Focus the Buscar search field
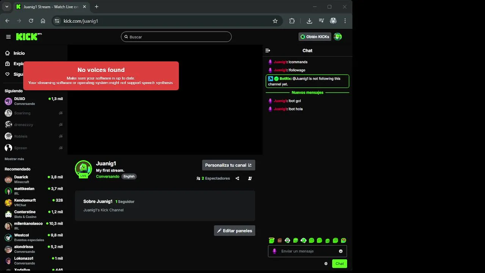This screenshot has height=273, width=485. 176,37
